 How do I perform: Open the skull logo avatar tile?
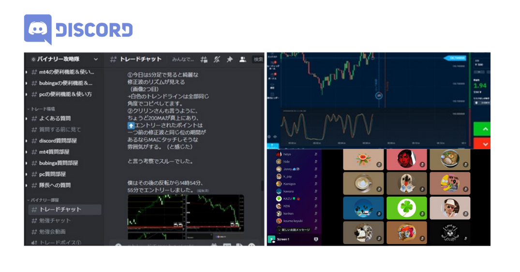(450, 232)
